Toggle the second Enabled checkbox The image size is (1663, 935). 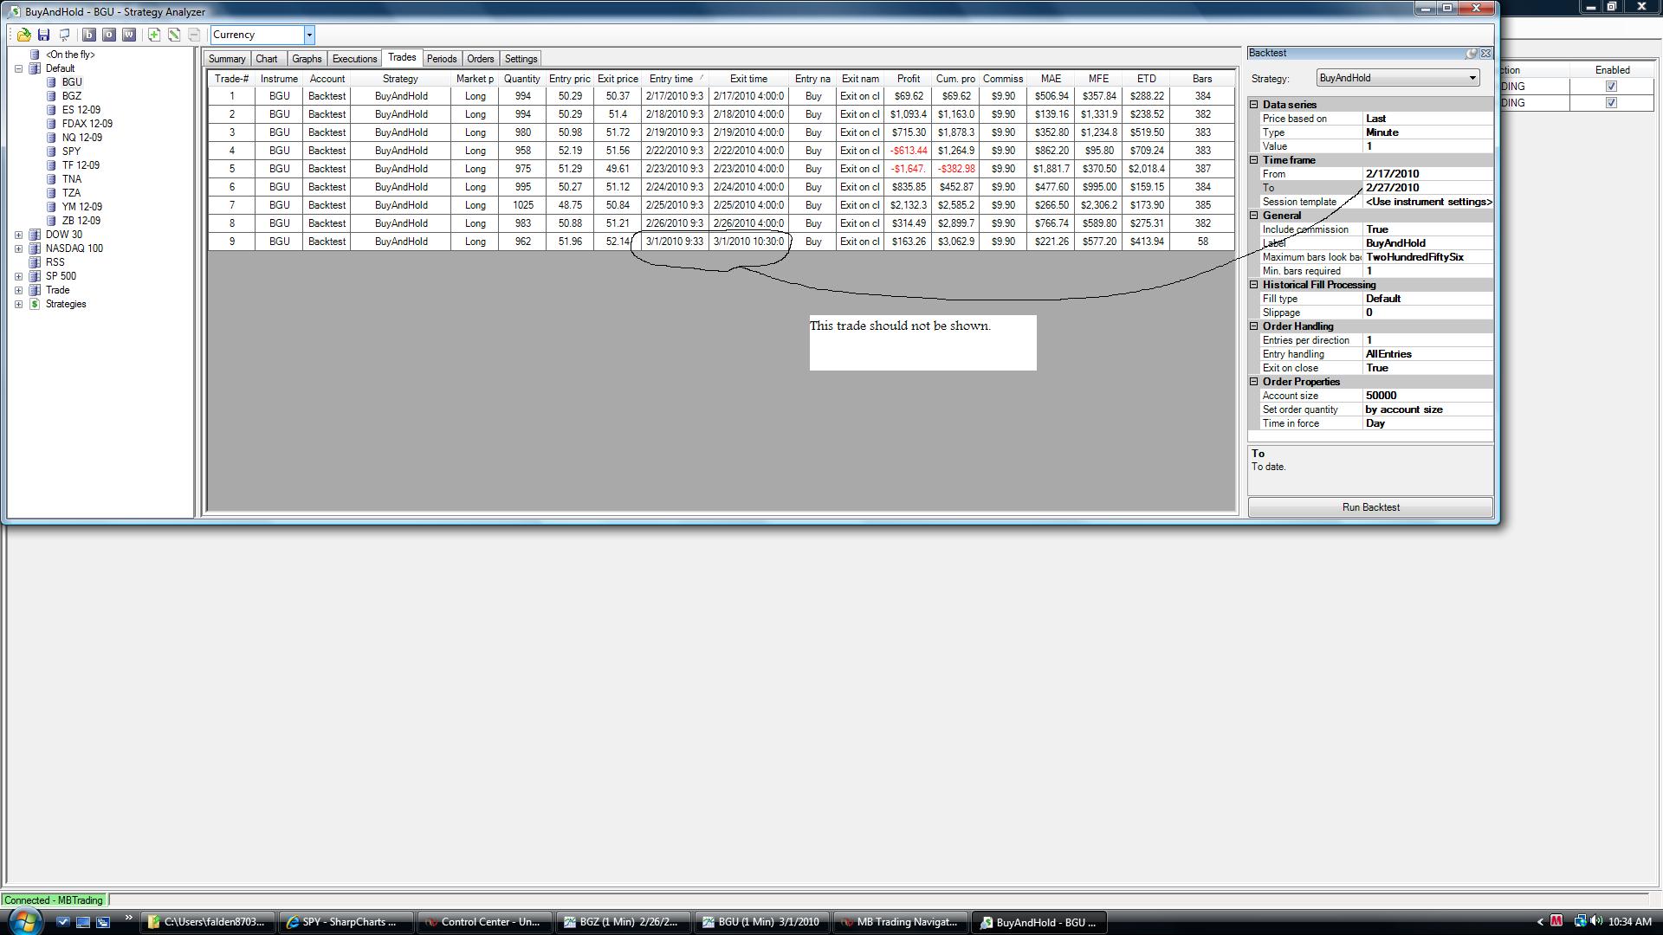pos(1611,103)
